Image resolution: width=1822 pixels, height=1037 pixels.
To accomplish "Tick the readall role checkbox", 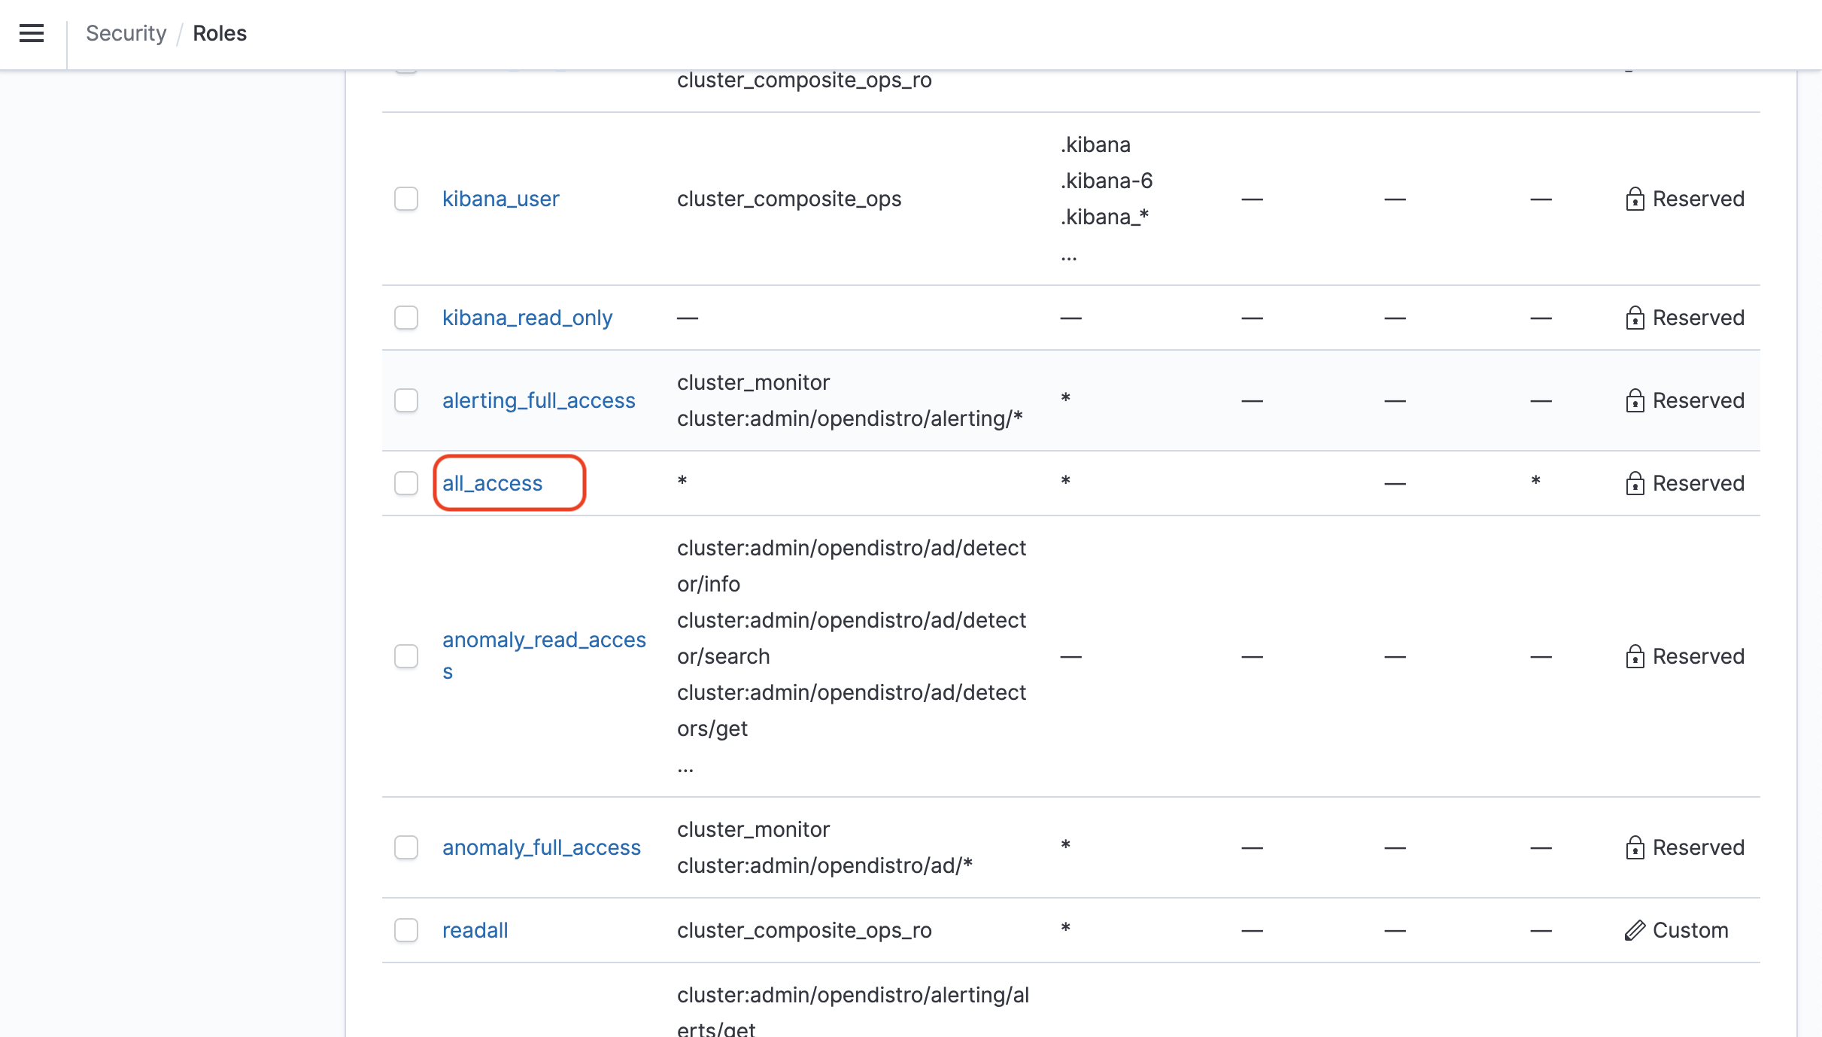I will [406, 930].
